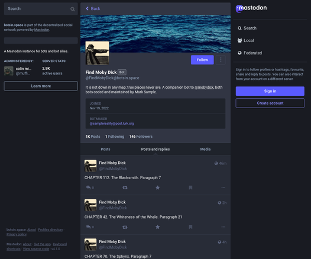Click the Bot badge beside profile name
Screen dimensions: 311x259
pyautogui.click(x=122, y=72)
